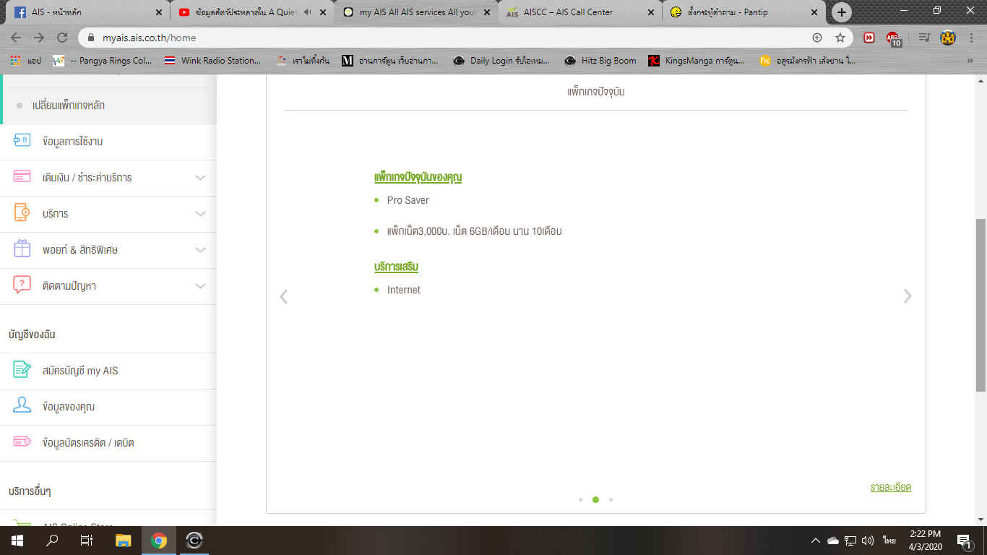987x555 pixels.
Task: Click the browser reload button
Action: point(62,38)
